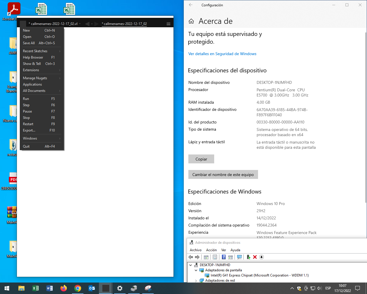The width and height of the screenshot is (367, 294).
Task: Open the Acción menu in Device Manager
Action: click(211, 250)
